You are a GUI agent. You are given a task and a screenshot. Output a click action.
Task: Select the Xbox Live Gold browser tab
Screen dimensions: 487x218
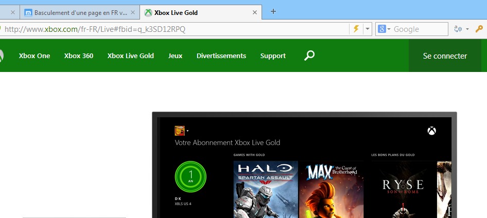click(201, 13)
